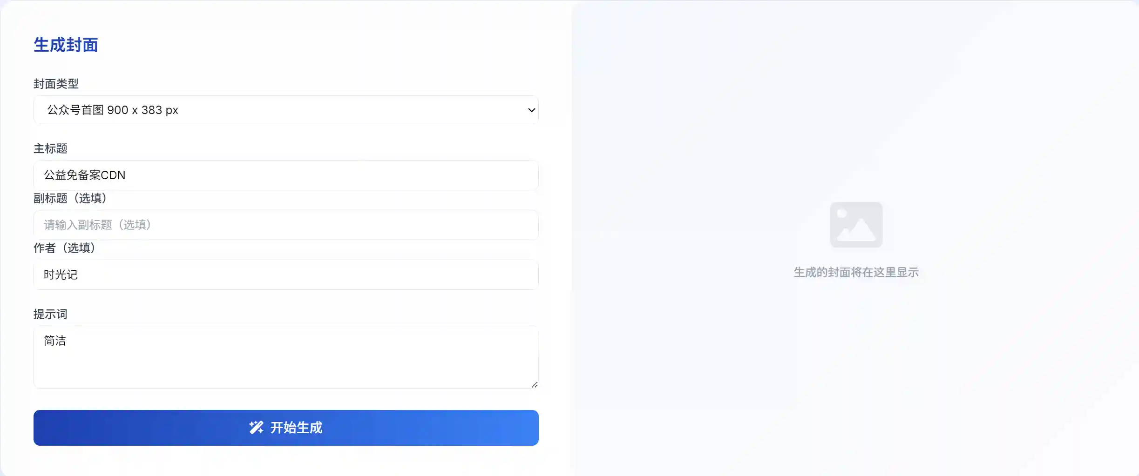Click the image placeholder icon in preview area
This screenshot has width=1139, height=476.
856,225
